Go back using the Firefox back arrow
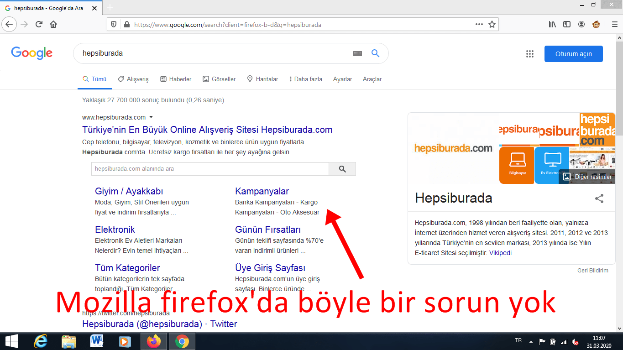Image resolution: width=623 pixels, height=350 pixels. (10, 24)
